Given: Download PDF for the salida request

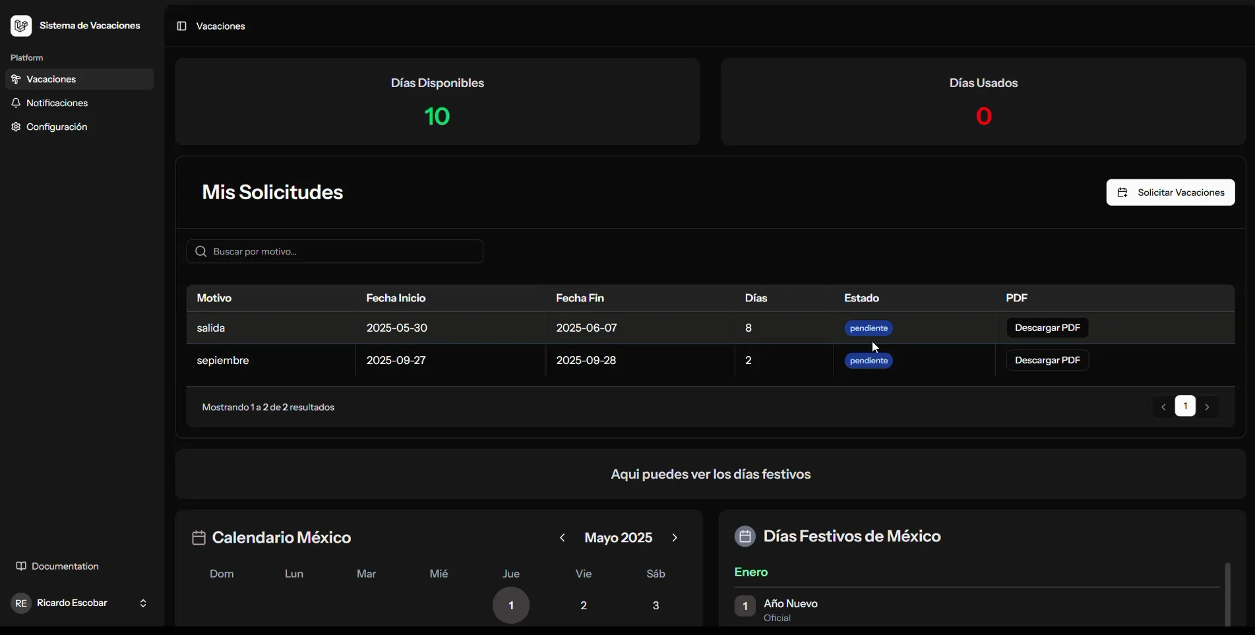Looking at the screenshot, I should [x=1047, y=328].
